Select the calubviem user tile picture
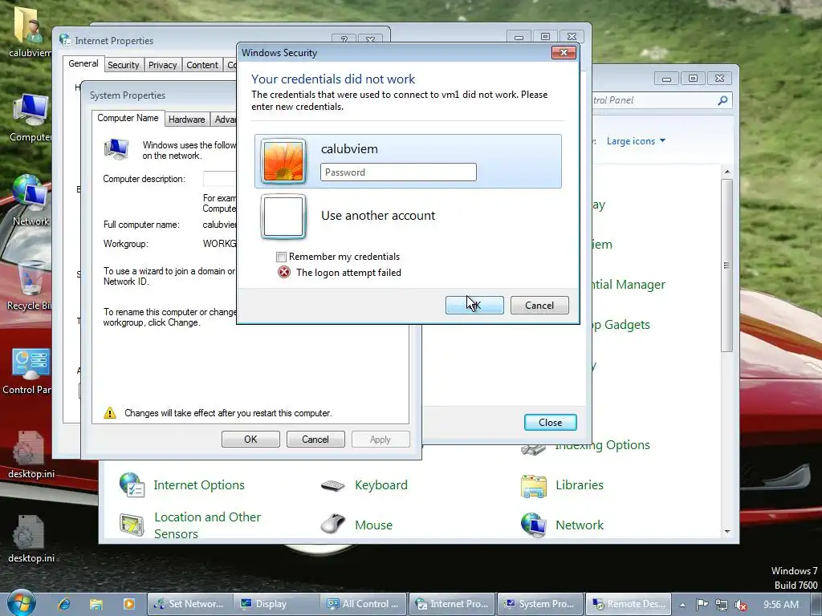 283,160
